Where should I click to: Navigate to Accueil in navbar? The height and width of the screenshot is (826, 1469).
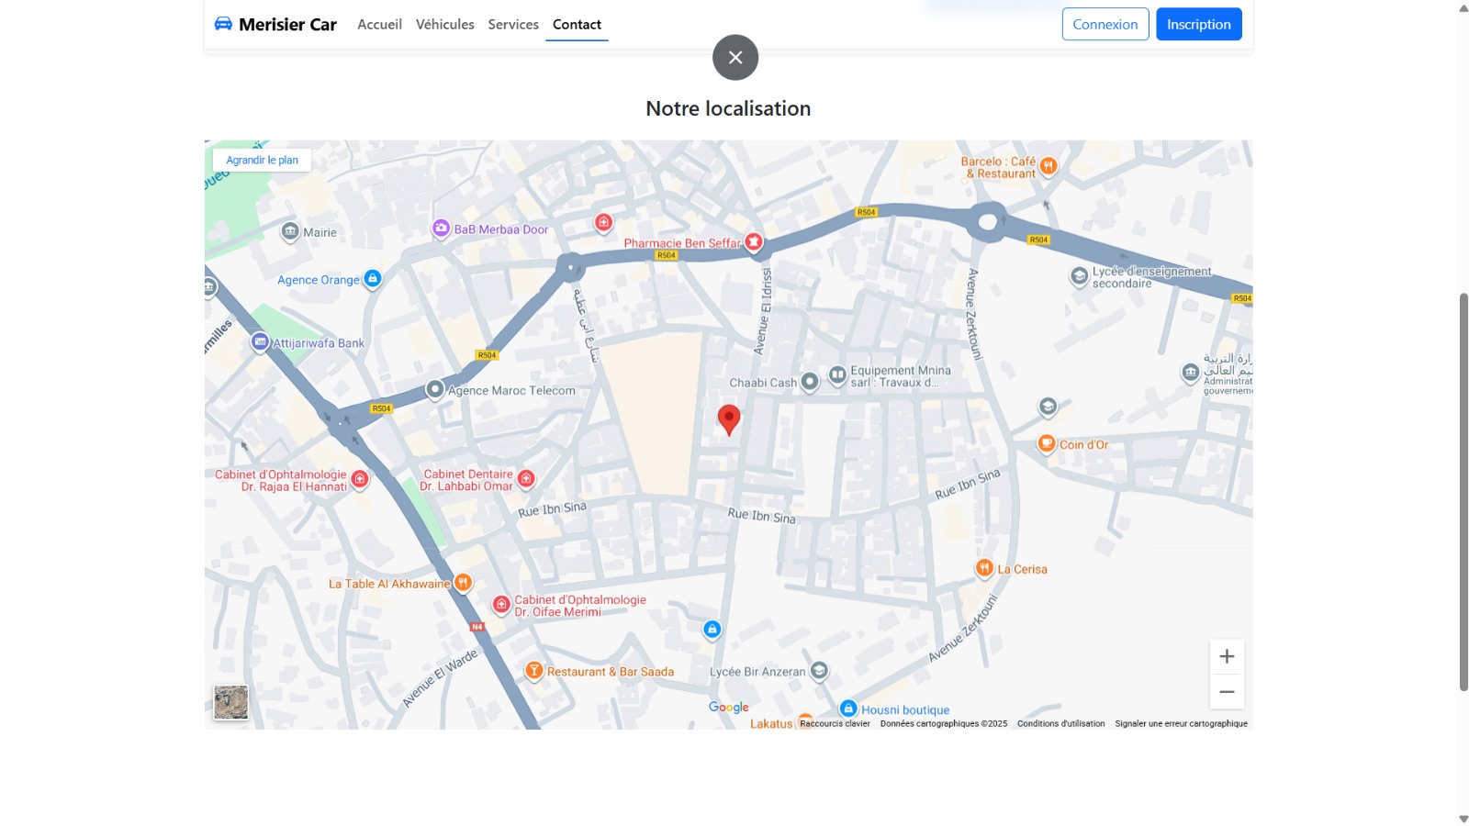[379, 25]
